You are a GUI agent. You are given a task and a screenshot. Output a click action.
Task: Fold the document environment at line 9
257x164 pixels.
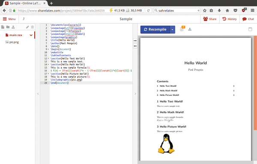pyautogui.click(x=48, y=49)
